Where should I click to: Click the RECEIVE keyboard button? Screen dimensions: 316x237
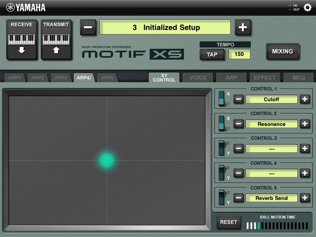click(x=21, y=40)
